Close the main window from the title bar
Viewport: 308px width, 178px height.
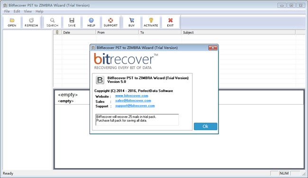click(x=300, y=5)
